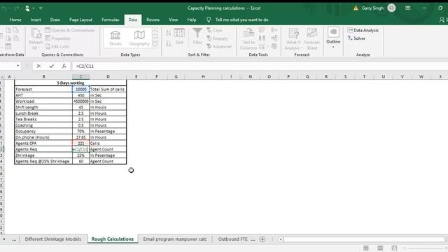Image resolution: width=448 pixels, height=252 pixels.
Task: Open the Review ribbon tab
Action: 153,20
